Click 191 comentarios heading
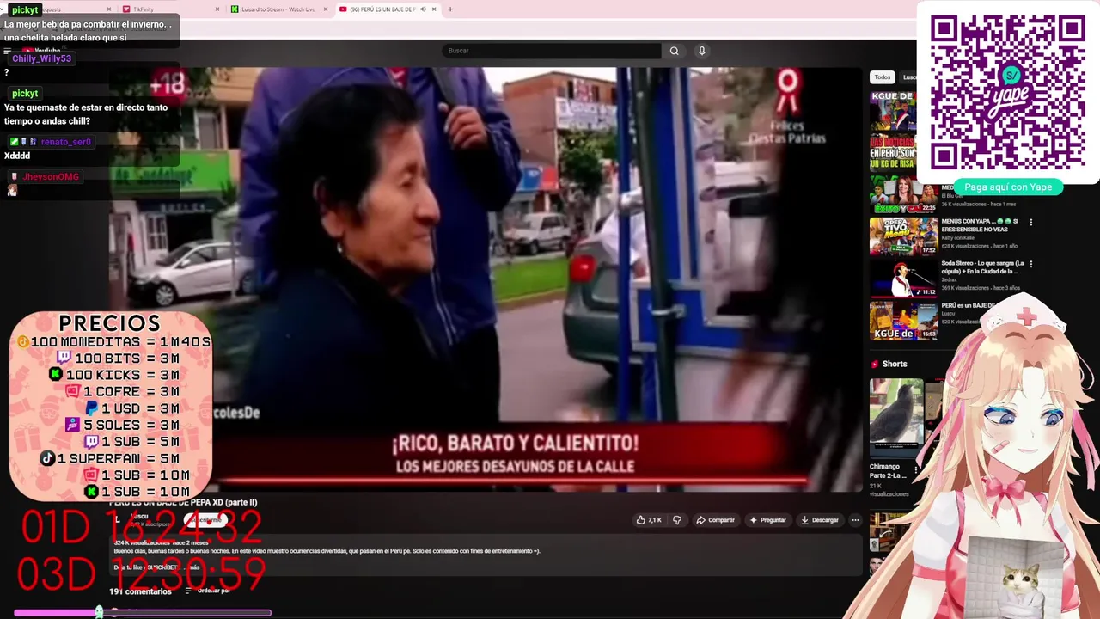The width and height of the screenshot is (1100, 619). click(140, 591)
